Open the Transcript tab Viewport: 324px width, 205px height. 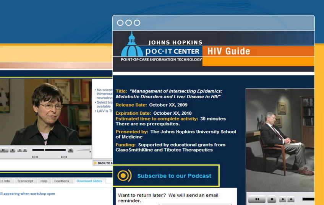tap(25, 181)
